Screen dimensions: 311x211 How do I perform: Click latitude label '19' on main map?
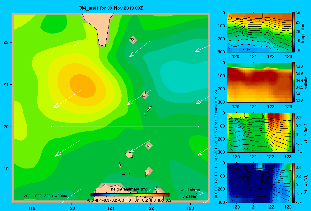6,169
